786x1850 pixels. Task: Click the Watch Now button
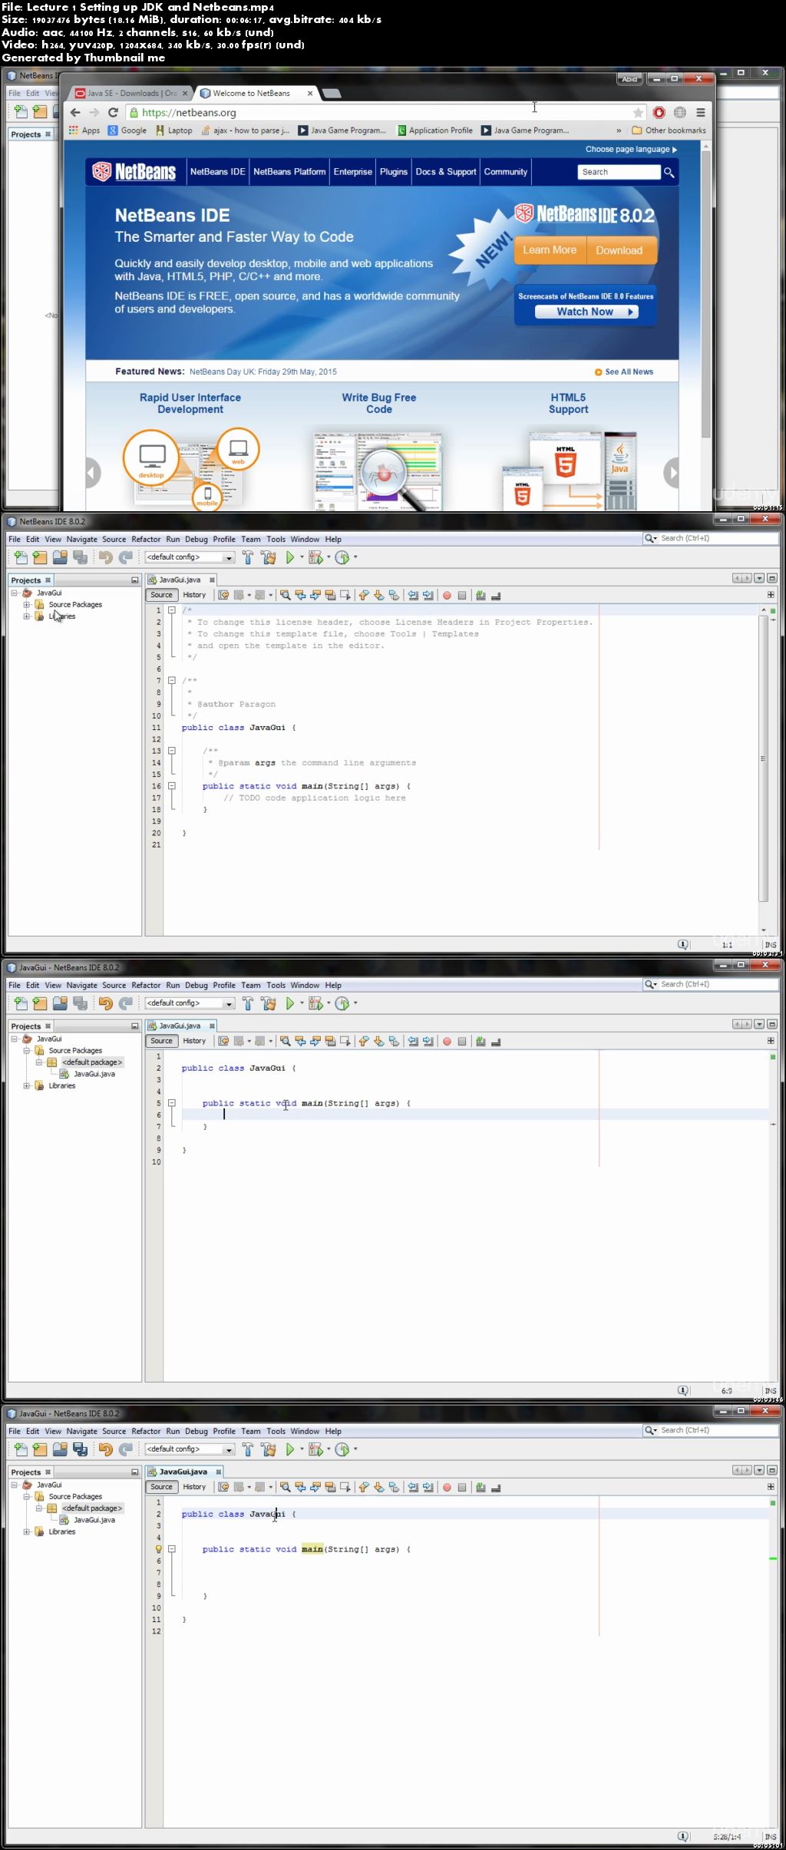(x=586, y=312)
